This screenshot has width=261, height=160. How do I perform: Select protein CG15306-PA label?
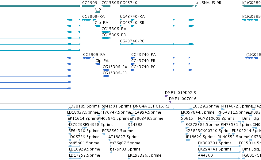click(115, 67)
